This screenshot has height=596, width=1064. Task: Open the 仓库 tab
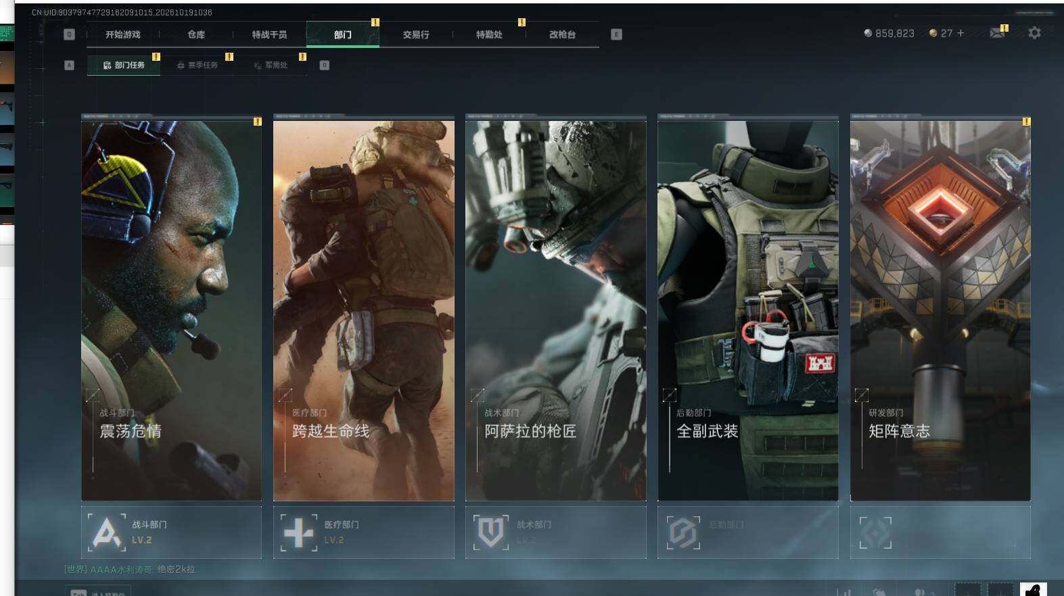[x=196, y=34]
